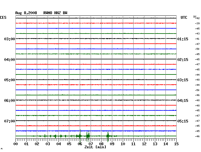Click the "03" minute axis label

(48, 144)
